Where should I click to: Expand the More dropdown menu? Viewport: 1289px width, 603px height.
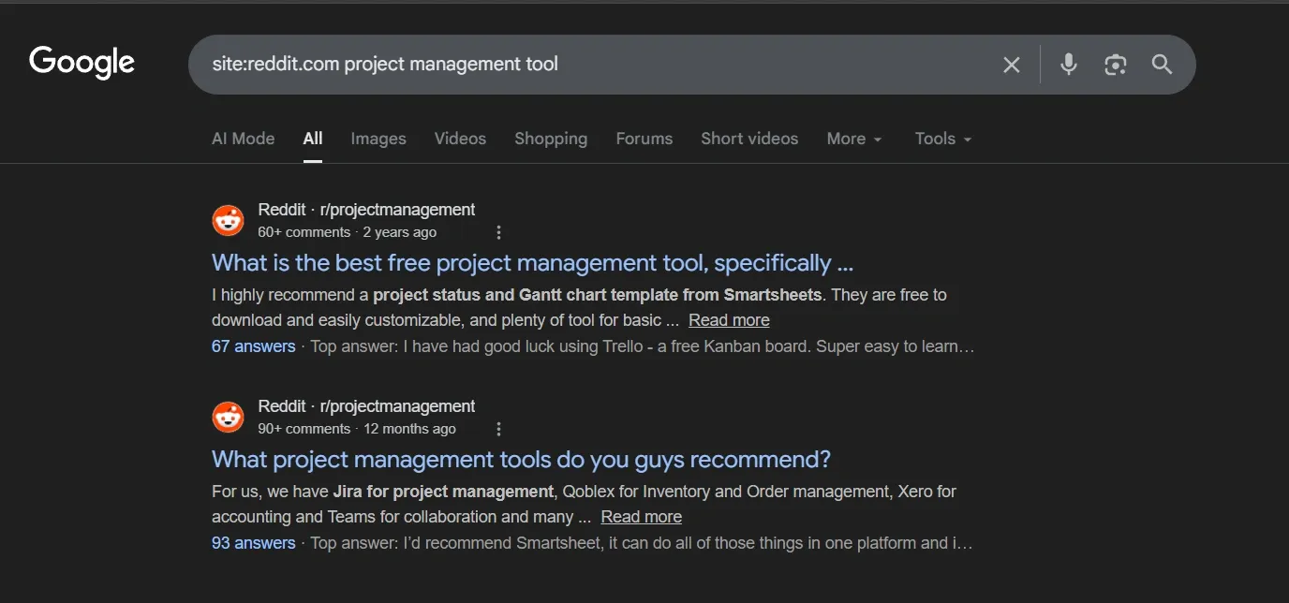pos(854,139)
